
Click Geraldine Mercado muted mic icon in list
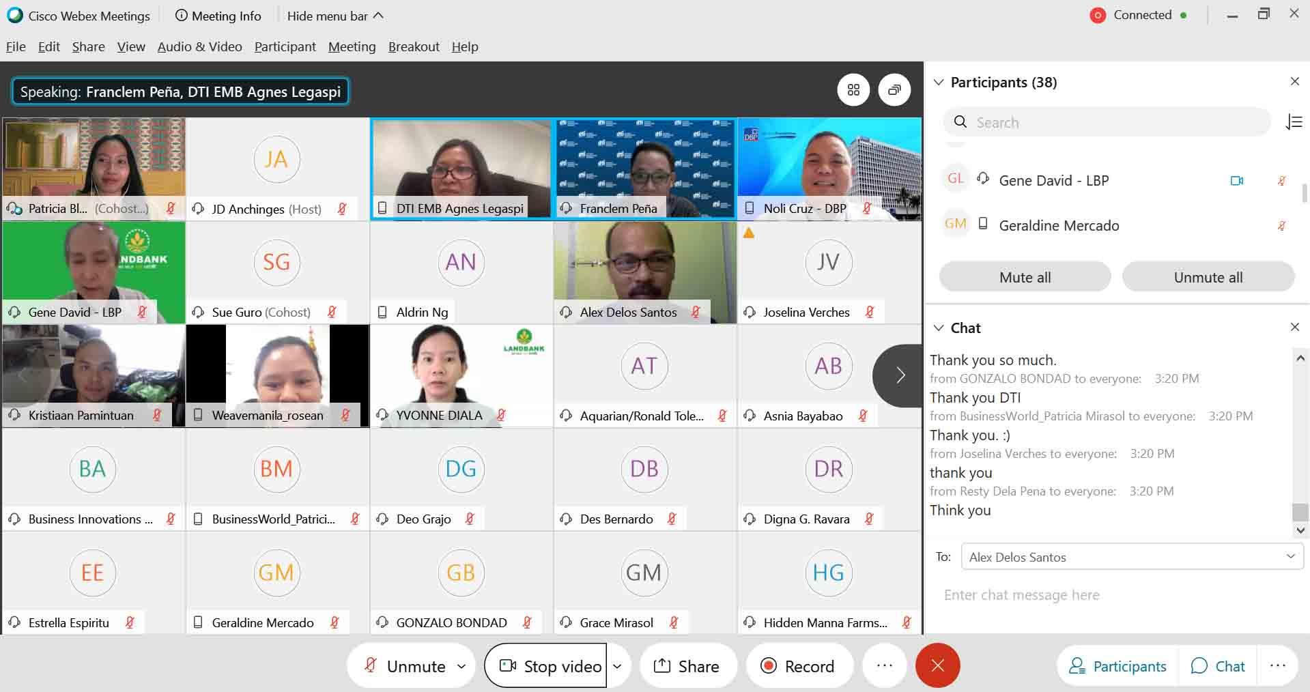(1281, 225)
